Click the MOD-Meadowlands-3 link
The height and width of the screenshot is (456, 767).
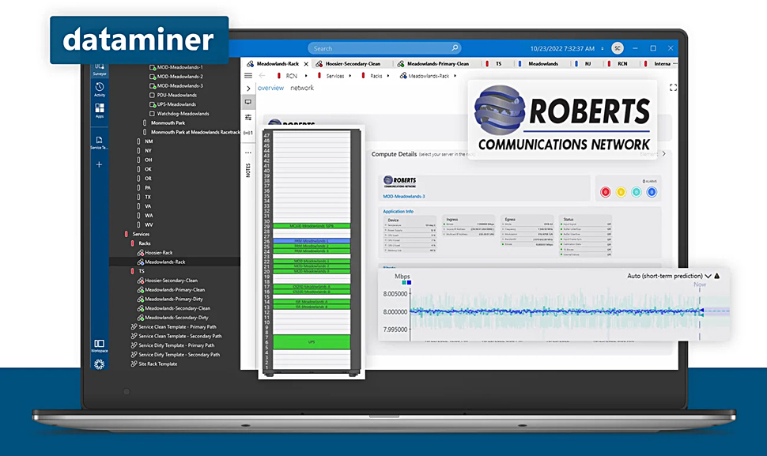pos(404,196)
